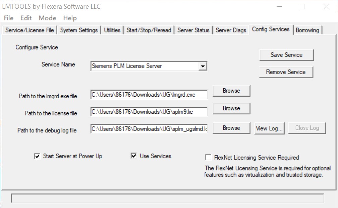The image size is (338, 208).
Task: Close the LMTOOLS window
Action: (326, 7)
